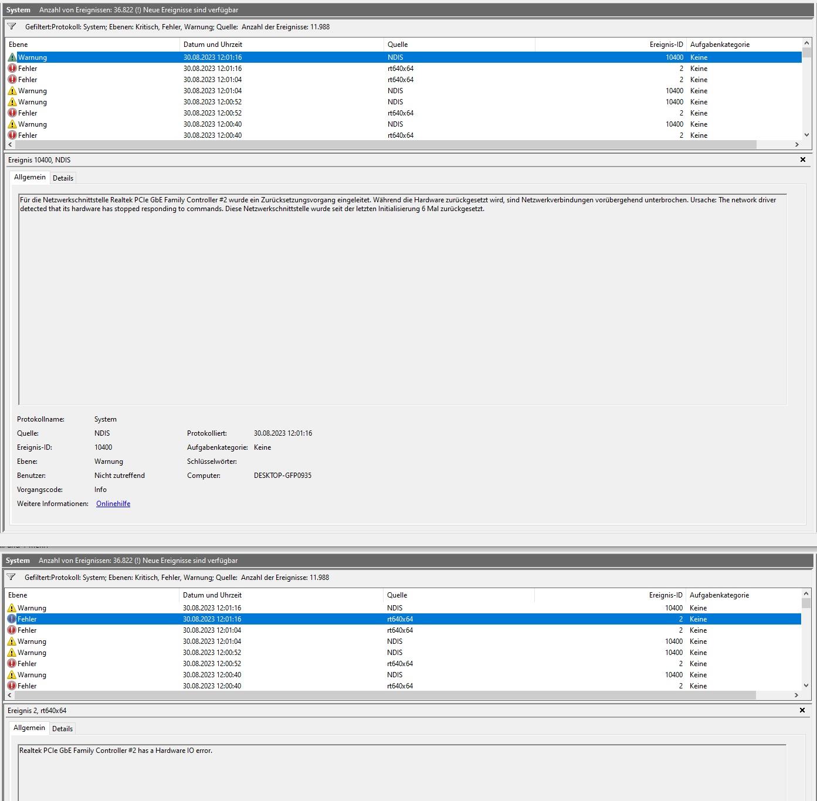This screenshot has height=801, width=817.
Task: Click warning icon of selected 12:01:16 NDIS row, upper list
Action: click(x=12, y=57)
